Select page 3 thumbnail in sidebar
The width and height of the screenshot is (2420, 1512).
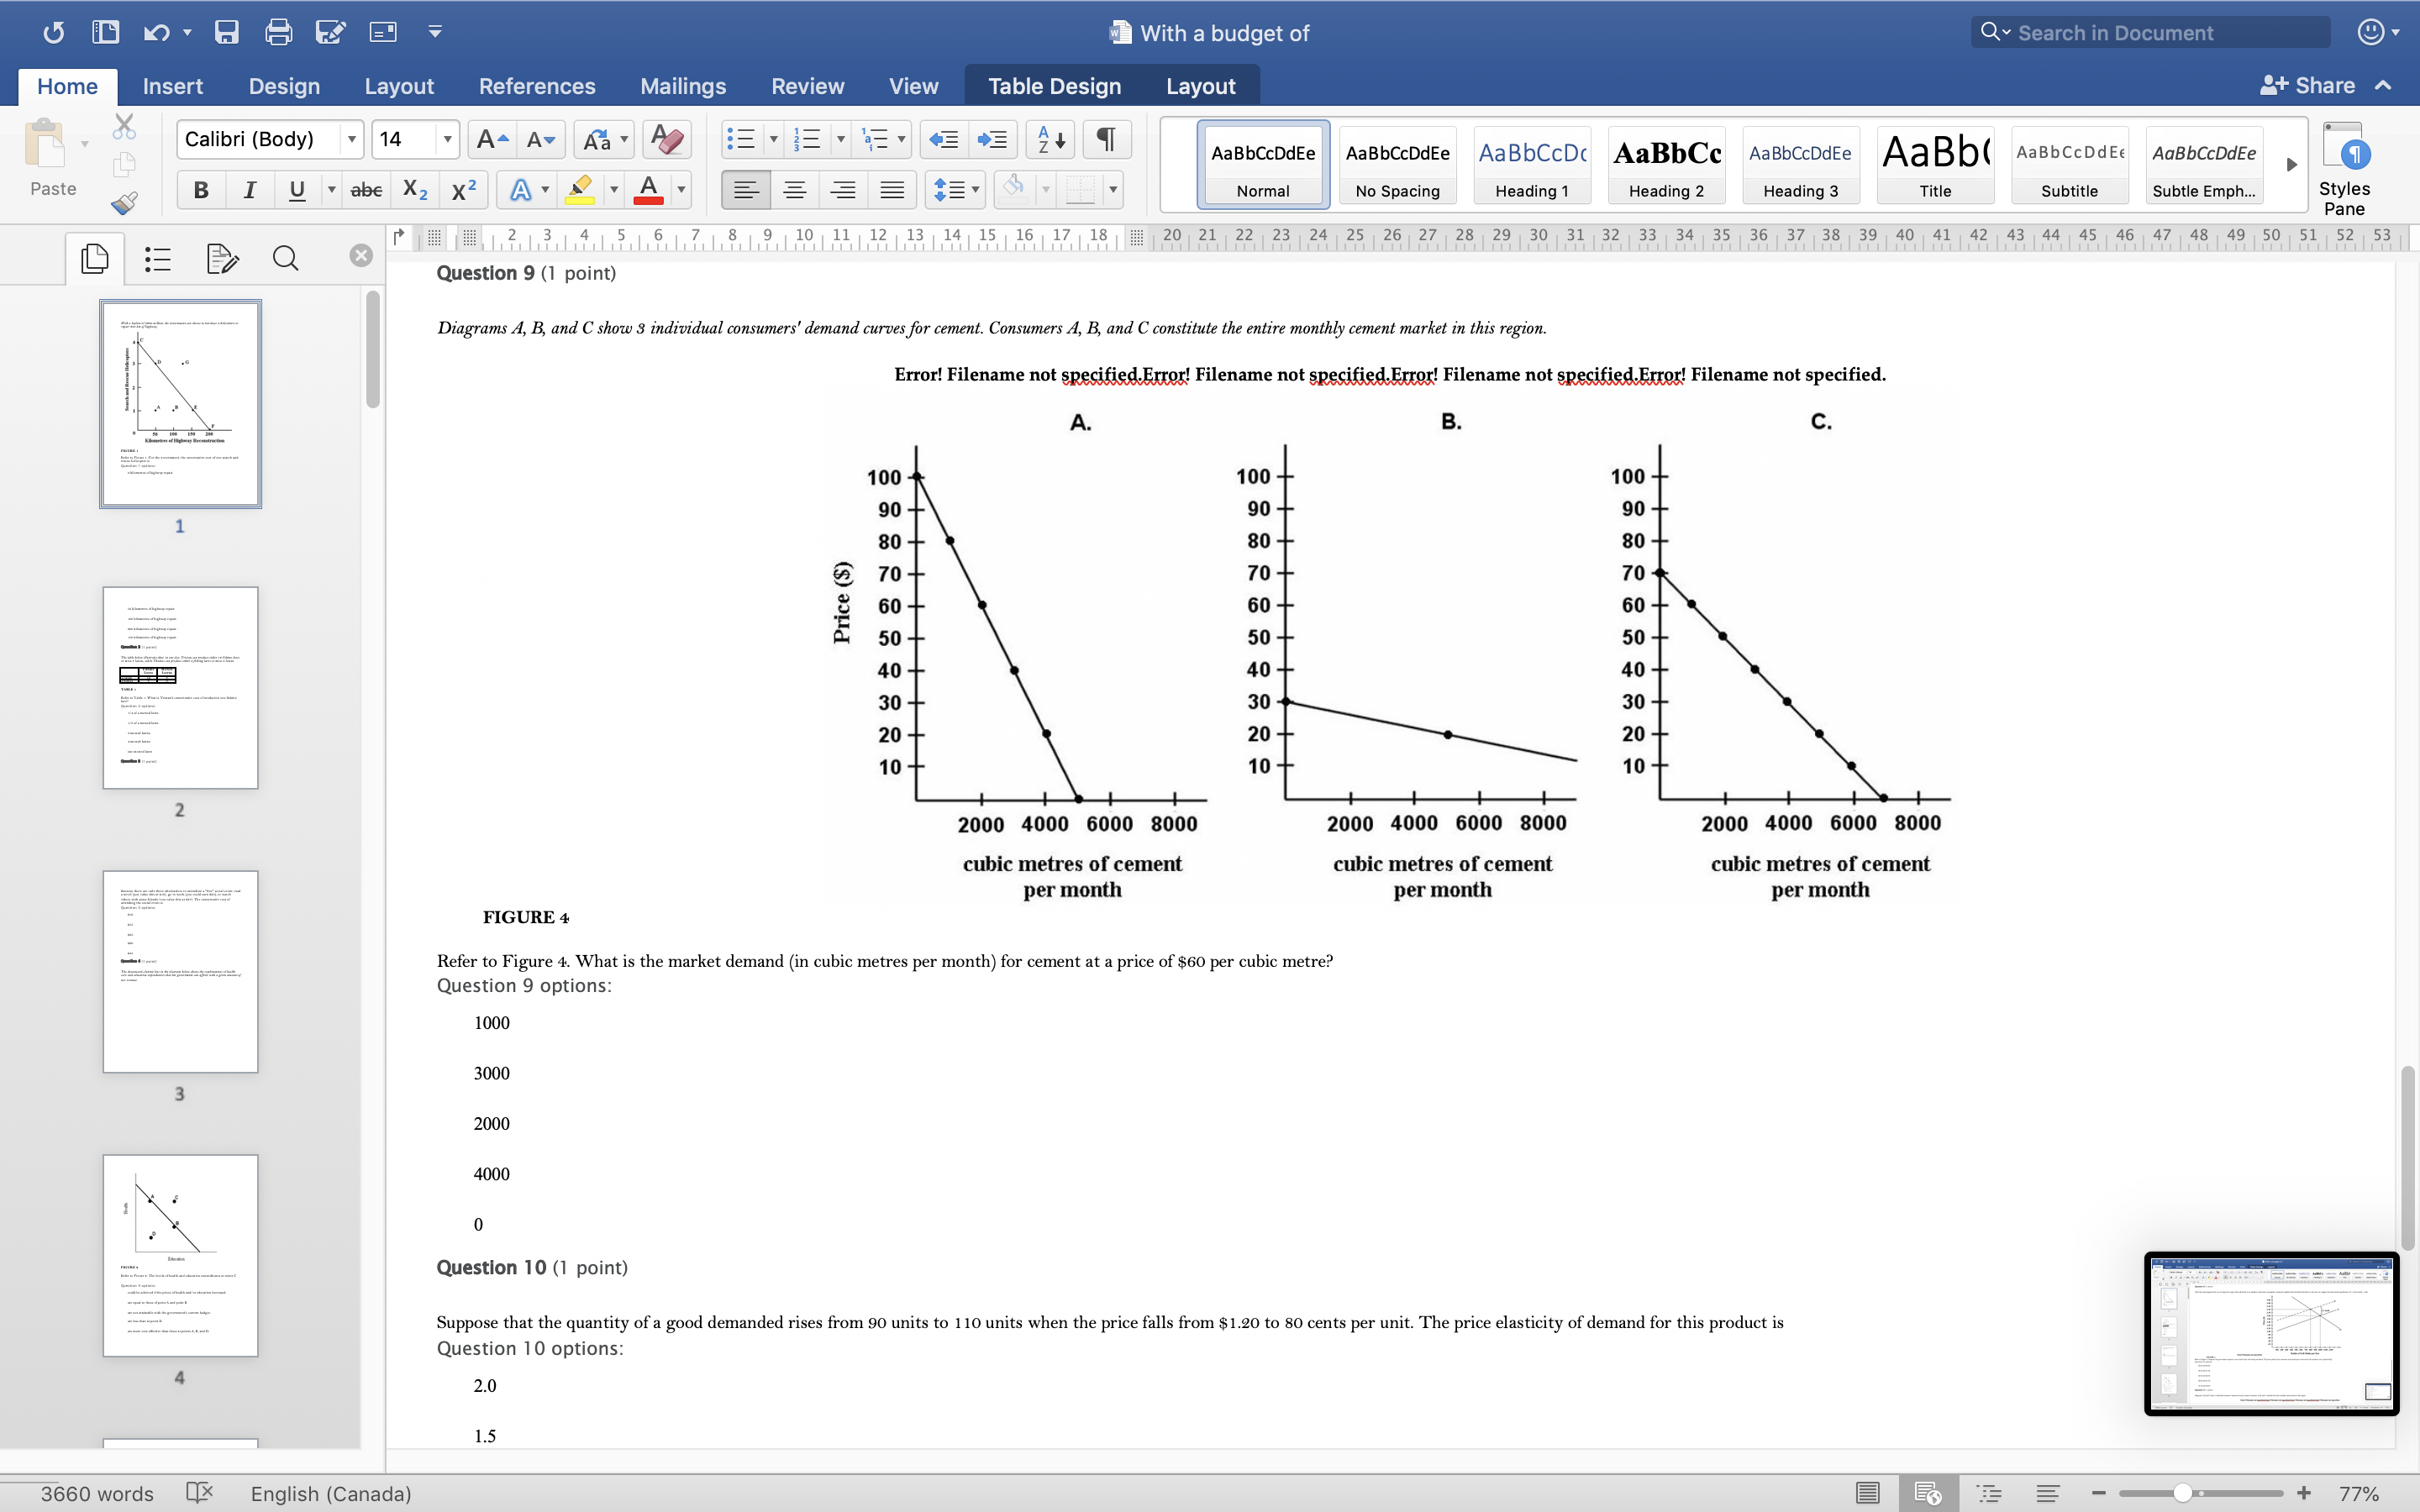180,971
